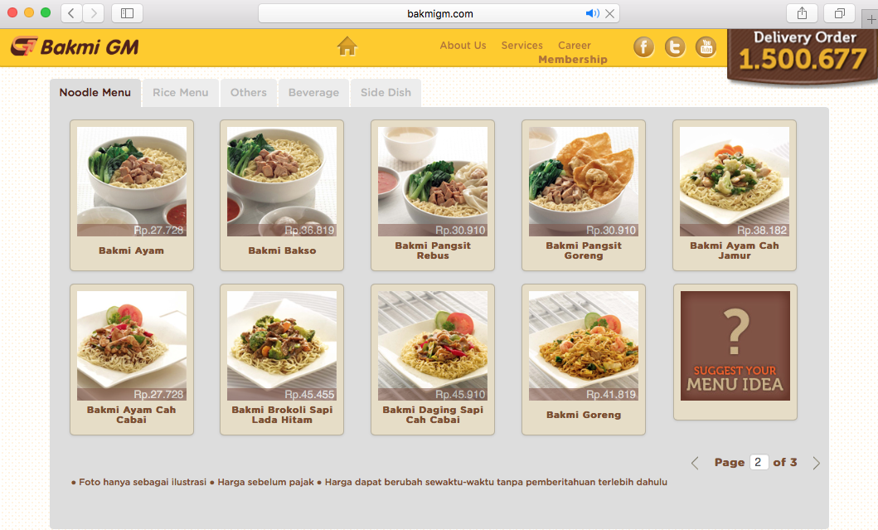Click the Rp.45.910 price label
Image resolution: width=878 pixels, height=530 pixels.
460,395
